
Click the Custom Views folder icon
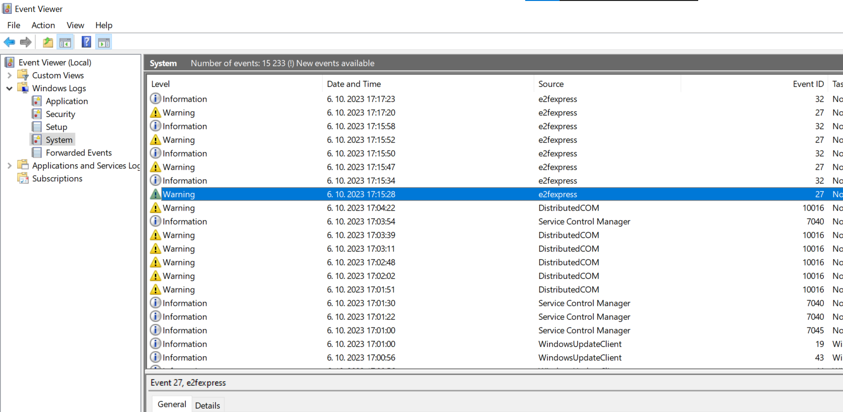tap(23, 75)
